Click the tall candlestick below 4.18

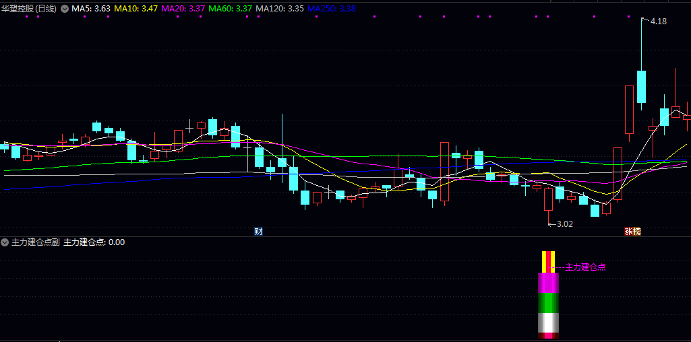coord(641,86)
